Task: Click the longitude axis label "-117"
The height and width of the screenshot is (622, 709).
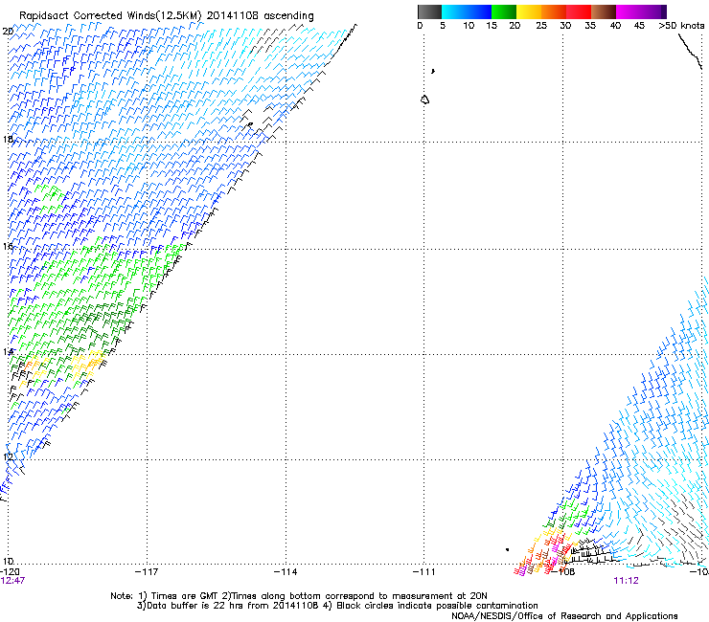Action: coord(147,572)
